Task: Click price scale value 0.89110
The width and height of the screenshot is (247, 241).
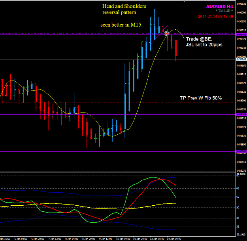Action: point(241,118)
